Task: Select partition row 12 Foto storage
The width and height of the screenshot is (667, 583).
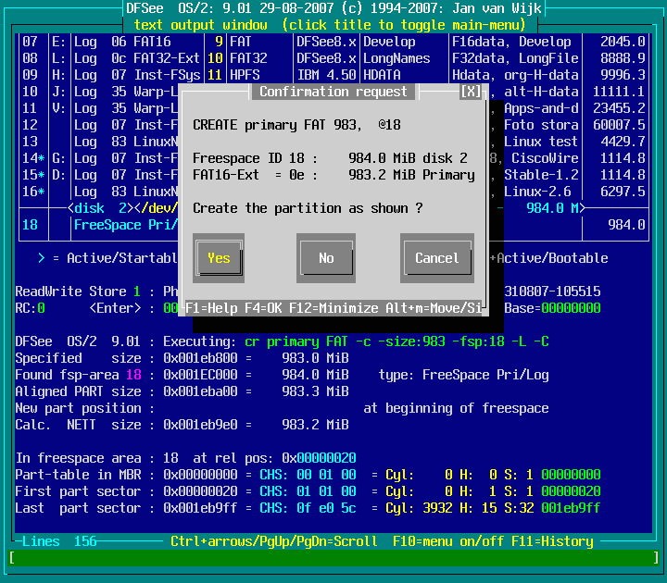Action: click(574, 125)
